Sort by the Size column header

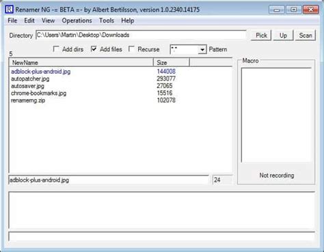[x=172, y=62]
